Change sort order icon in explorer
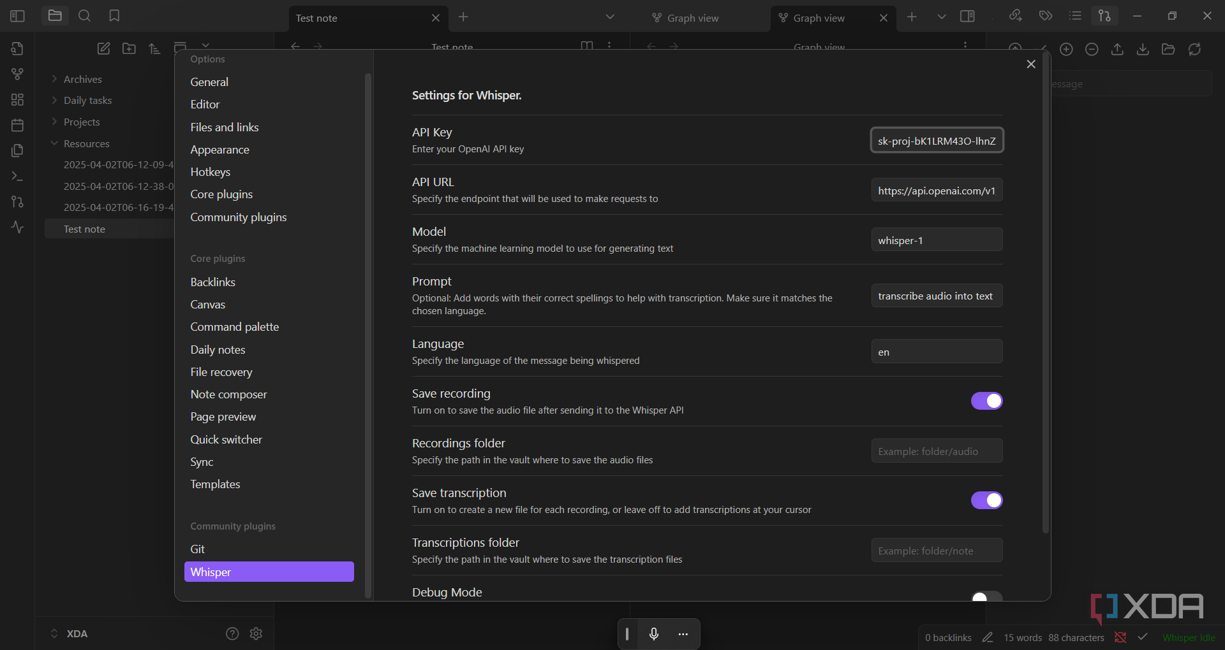Image resolution: width=1225 pixels, height=650 pixels. [154, 48]
